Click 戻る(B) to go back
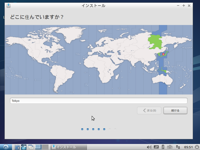This screenshot has height=150, width=200. [149, 110]
